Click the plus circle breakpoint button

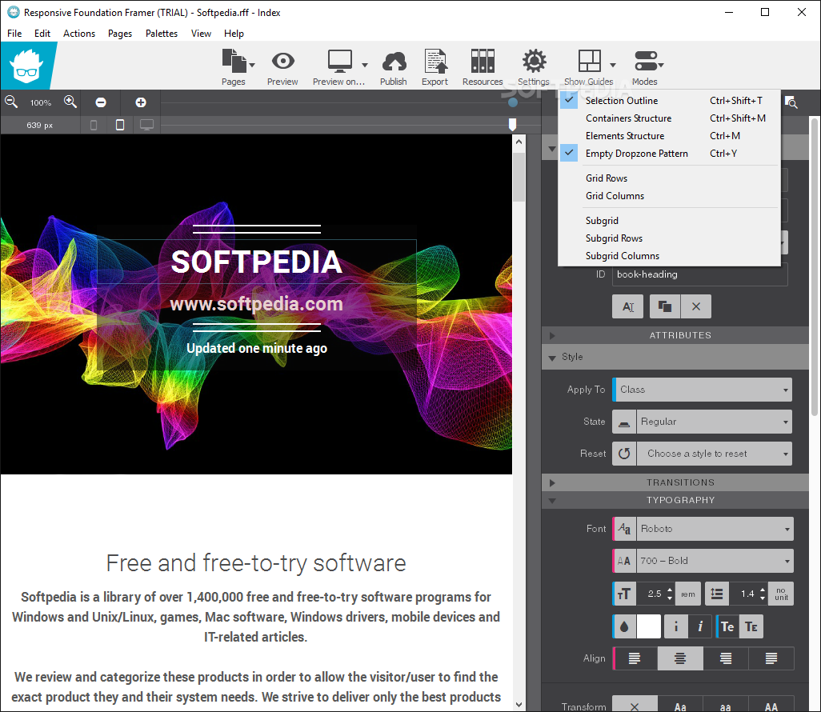pyautogui.click(x=141, y=102)
